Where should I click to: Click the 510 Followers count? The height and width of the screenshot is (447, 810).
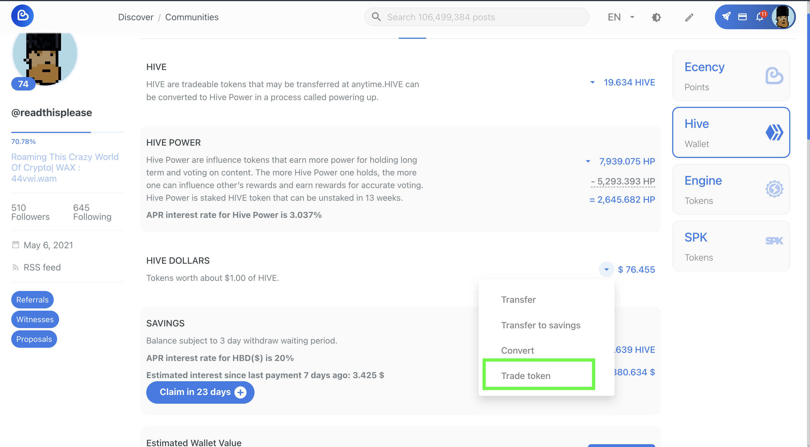(30, 212)
